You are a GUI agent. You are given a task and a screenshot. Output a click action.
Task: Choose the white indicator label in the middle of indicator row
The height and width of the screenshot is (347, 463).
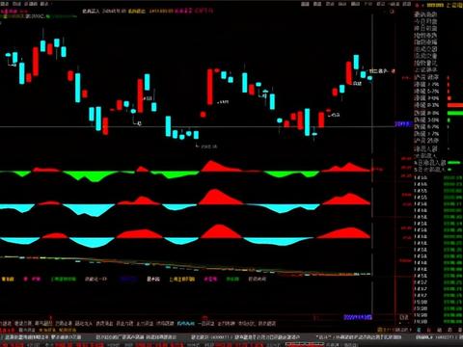tap(153, 279)
